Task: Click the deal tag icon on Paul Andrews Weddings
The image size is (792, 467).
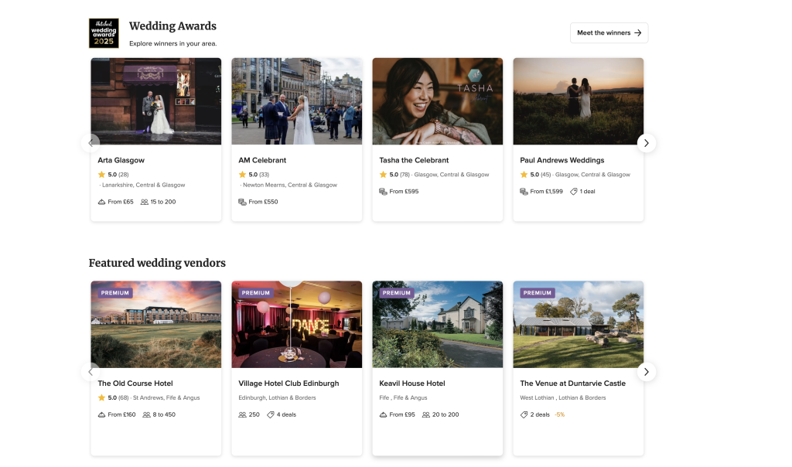Action: click(x=574, y=191)
